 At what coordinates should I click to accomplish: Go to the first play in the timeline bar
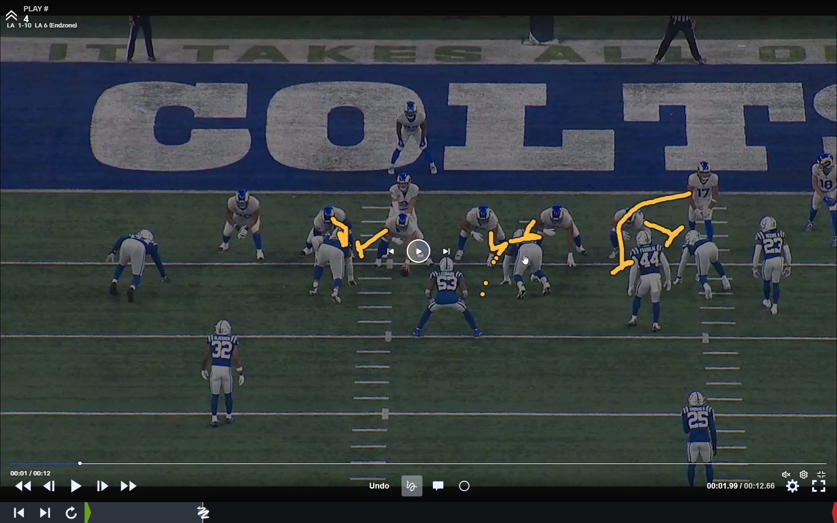point(19,513)
